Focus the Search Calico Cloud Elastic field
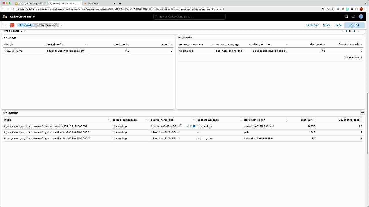Screen dimensions: 369x207 click(x=189, y=16)
